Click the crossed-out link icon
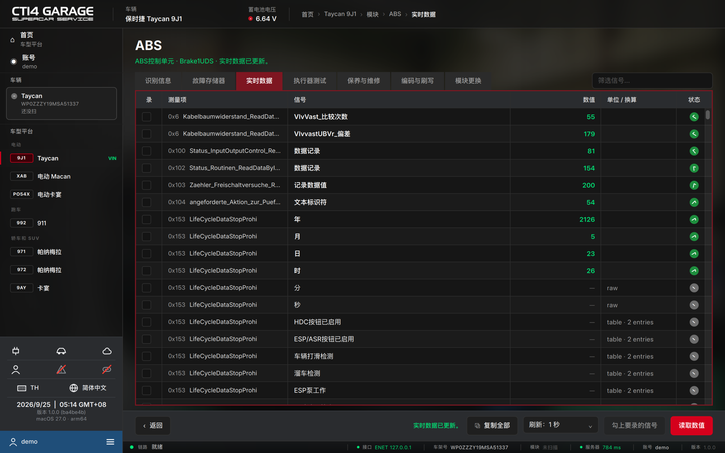The height and width of the screenshot is (453, 725). (107, 370)
